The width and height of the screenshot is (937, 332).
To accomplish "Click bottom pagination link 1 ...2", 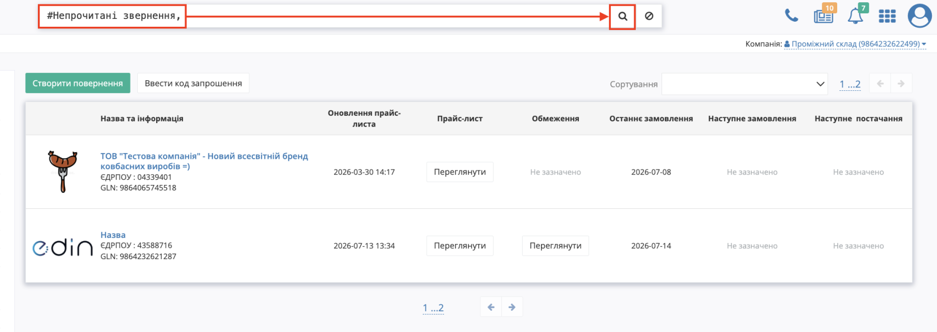I will 433,307.
